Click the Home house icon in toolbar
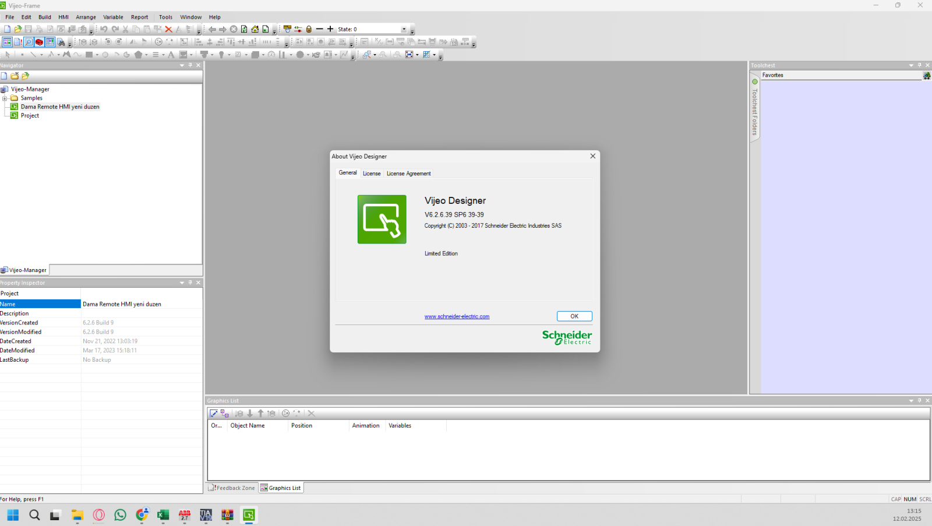 [255, 29]
